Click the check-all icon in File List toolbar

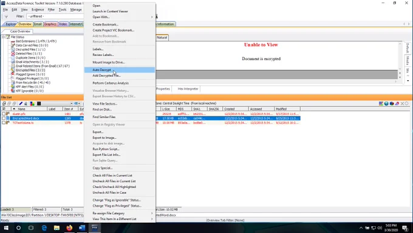4,103
